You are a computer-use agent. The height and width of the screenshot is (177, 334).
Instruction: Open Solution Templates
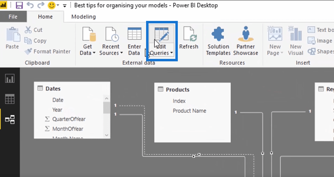point(218,41)
